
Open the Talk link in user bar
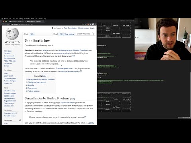(x=65, y=28)
